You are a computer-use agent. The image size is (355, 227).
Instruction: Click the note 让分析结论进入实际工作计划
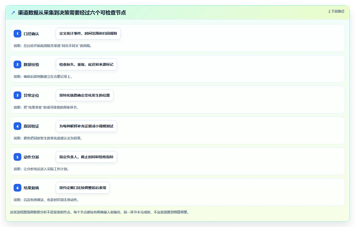click(x=41, y=169)
